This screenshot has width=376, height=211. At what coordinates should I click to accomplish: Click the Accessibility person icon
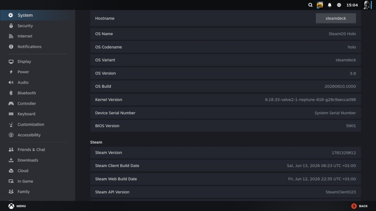[x=11, y=135]
